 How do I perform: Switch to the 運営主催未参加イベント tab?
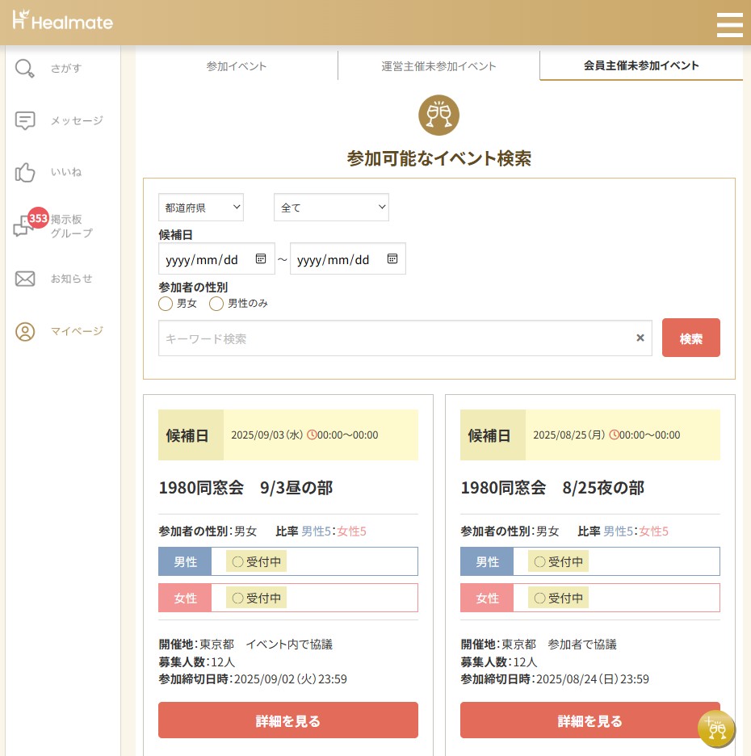coord(438,66)
